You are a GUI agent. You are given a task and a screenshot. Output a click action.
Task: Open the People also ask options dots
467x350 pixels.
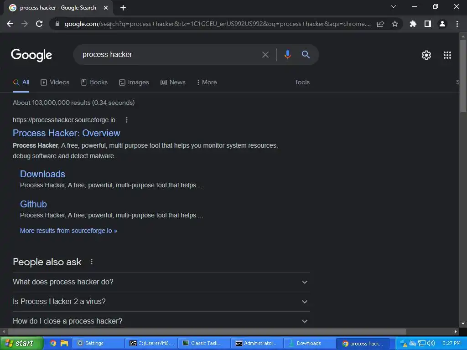91,262
